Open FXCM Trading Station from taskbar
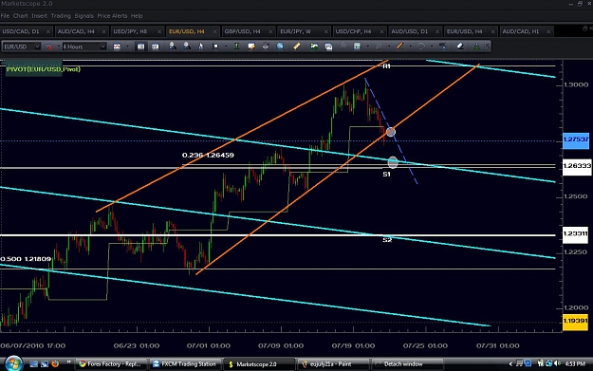This screenshot has height=371, width=593. pyautogui.click(x=184, y=364)
